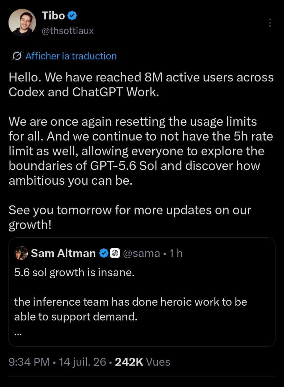The image size is (284, 387).
Task: Click the translation icon before Afficher la traduction
Action: (x=16, y=56)
